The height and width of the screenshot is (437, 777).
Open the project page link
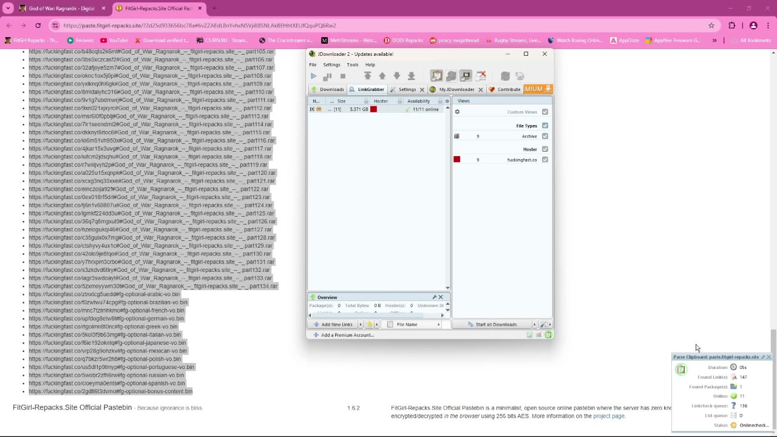(x=608, y=416)
